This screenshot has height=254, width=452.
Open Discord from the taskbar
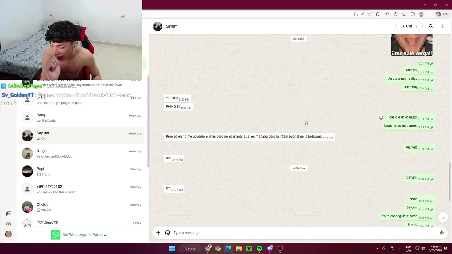(x=270, y=248)
